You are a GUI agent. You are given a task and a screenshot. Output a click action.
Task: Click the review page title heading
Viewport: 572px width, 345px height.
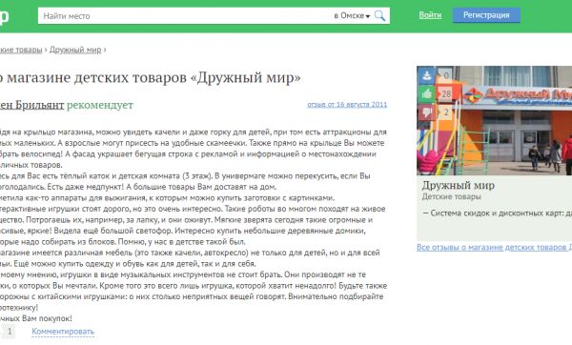click(150, 77)
